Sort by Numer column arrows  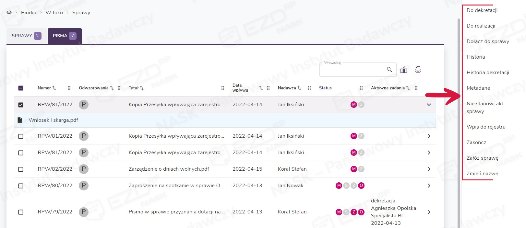[54, 88]
